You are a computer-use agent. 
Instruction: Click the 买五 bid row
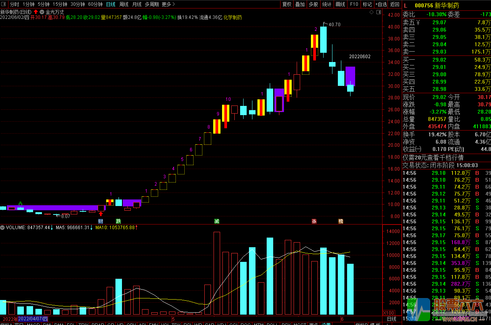[x=446, y=89]
